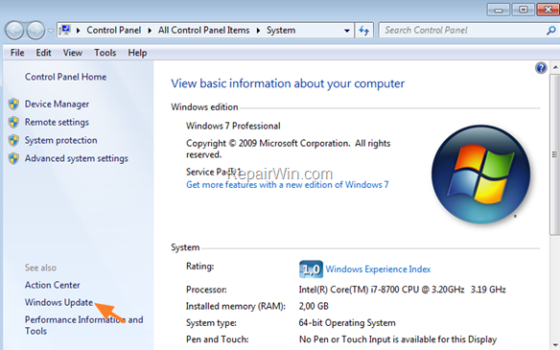The image size is (560, 350).
Task: Click the View basic information heading
Action: click(288, 83)
